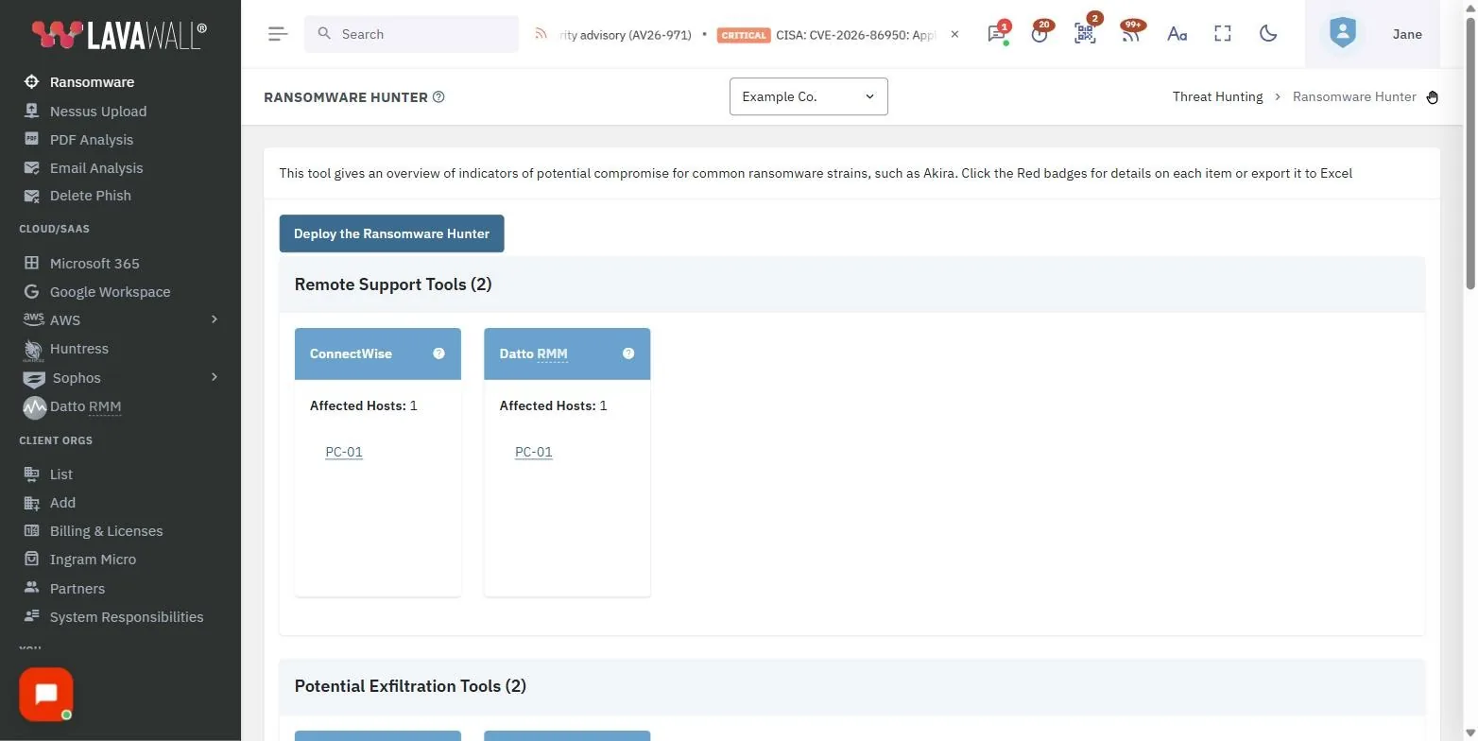Open client orgs List
The width and height of the screenshot is (1478, 741).
(61, 474)
